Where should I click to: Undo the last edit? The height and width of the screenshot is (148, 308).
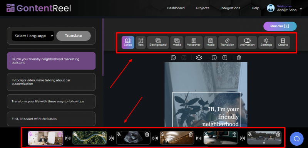tap(173, 58)
